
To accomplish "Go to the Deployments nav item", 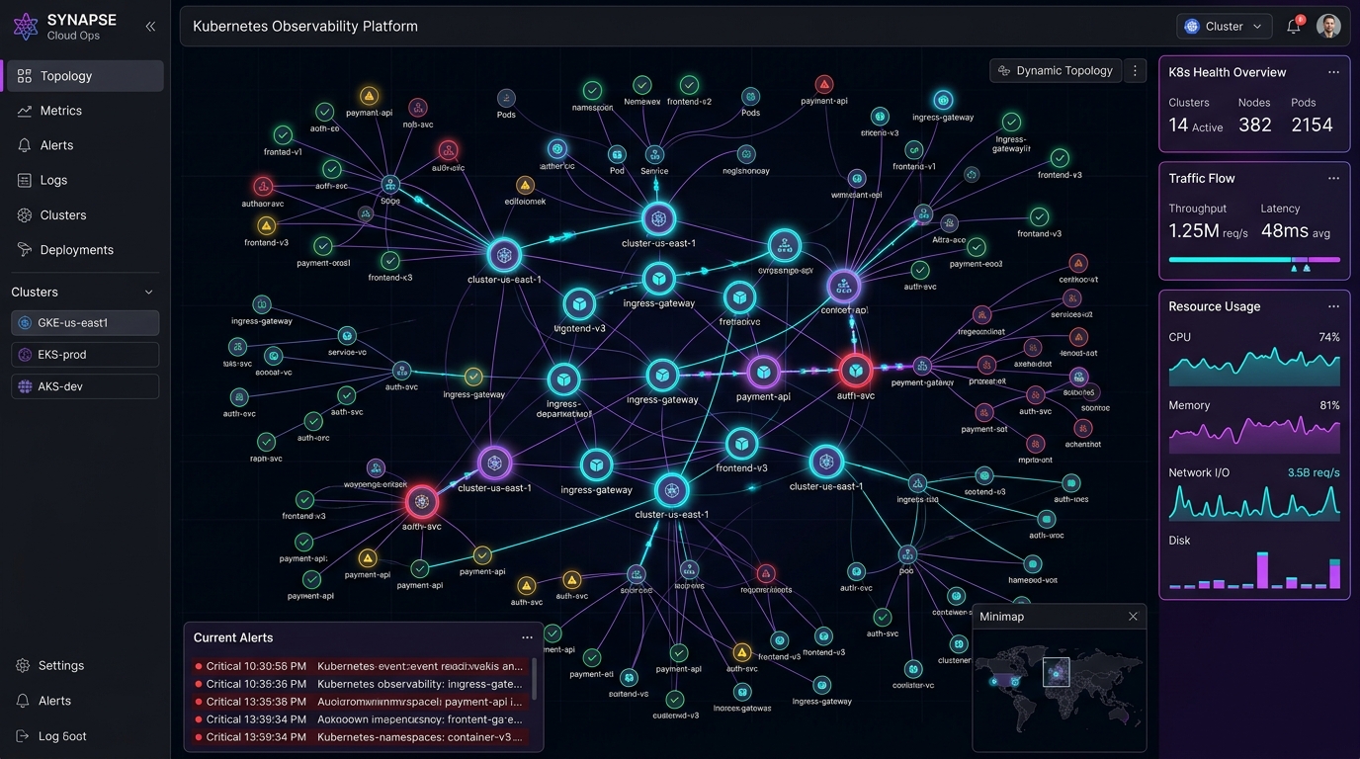I will 84,250.
